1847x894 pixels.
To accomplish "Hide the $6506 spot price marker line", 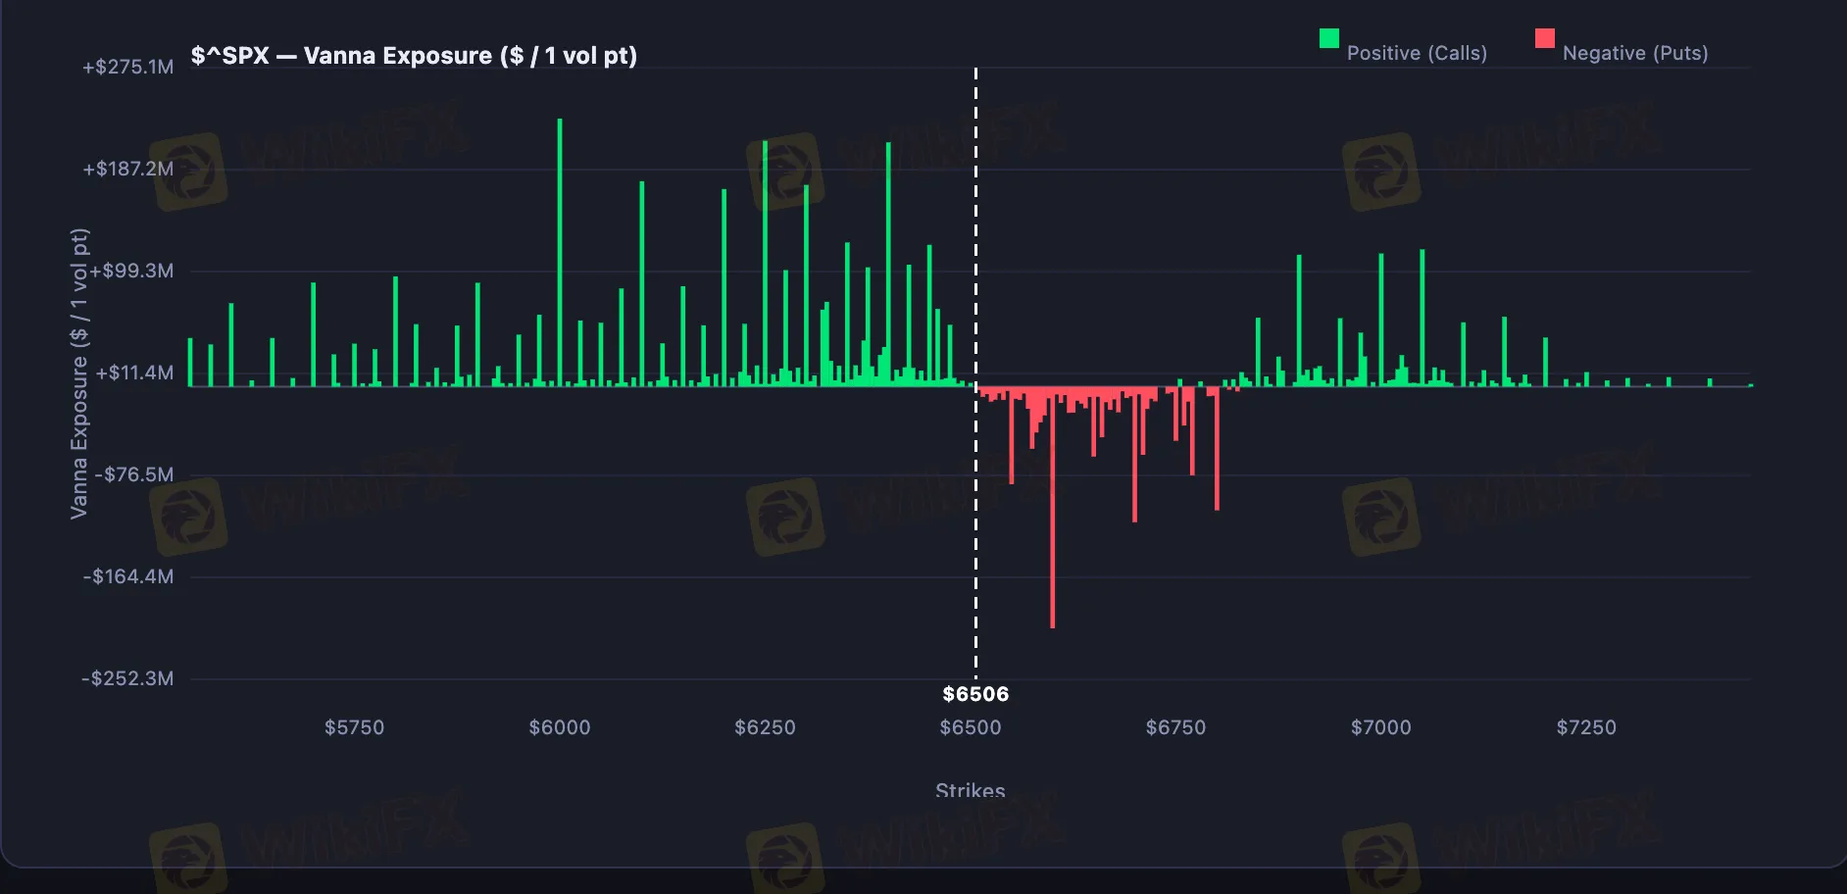I will pyautogui.click(x=975, y=392).
